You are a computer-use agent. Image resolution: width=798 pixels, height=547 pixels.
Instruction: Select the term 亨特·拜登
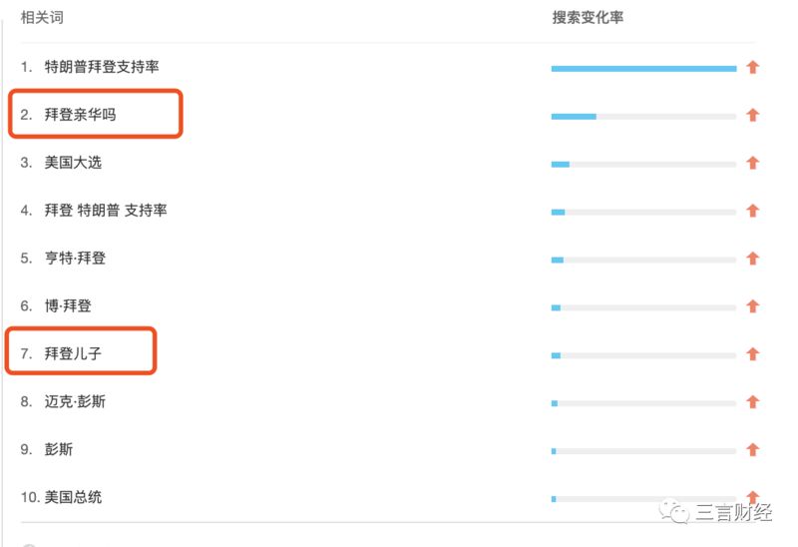click(76, 259)
